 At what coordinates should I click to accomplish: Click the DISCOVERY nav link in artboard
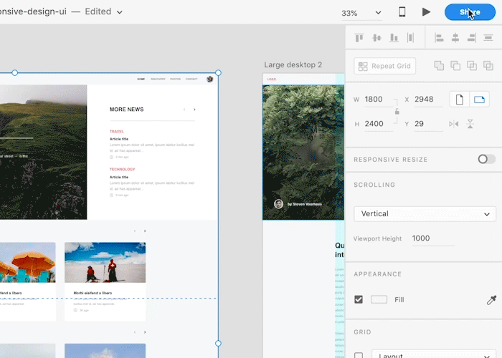[158, 79]
